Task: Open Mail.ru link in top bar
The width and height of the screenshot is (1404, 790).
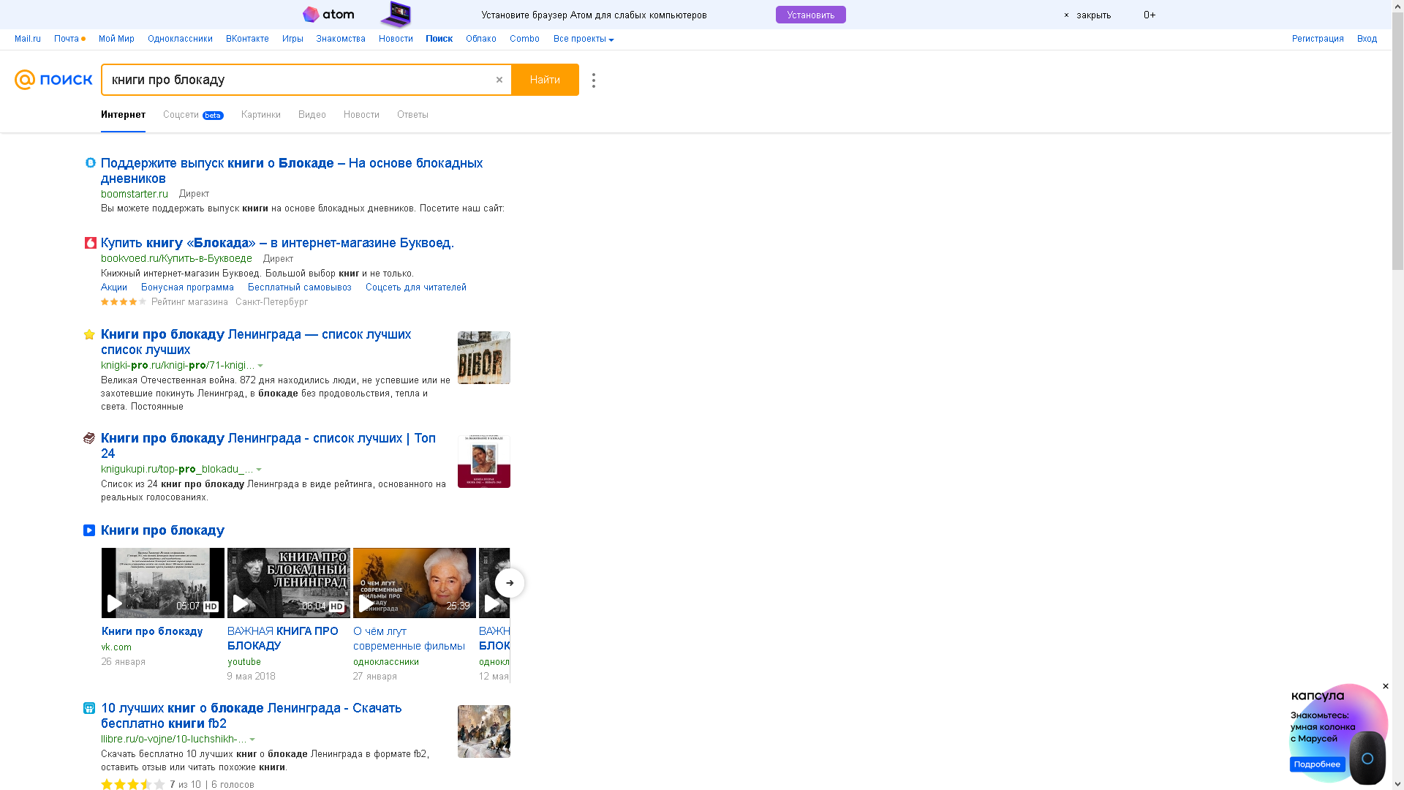Action: [x=28, y=39]
